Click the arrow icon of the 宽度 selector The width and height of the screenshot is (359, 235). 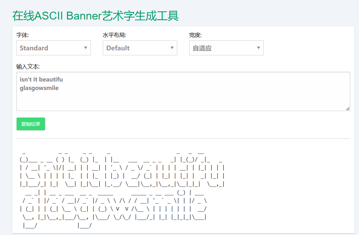[258, 48]
